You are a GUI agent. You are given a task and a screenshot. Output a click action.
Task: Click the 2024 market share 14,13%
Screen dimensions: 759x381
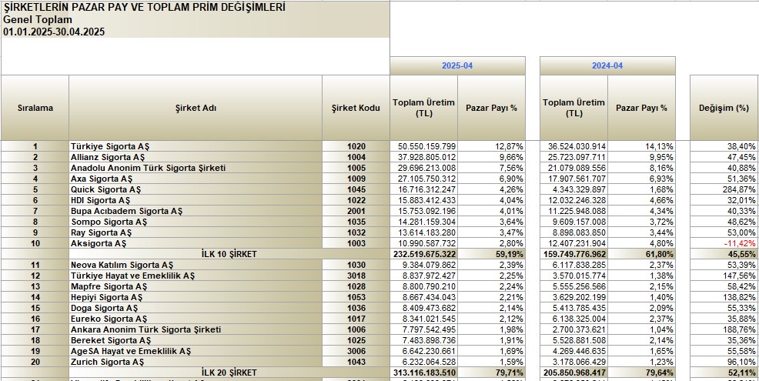pos(641,146)
